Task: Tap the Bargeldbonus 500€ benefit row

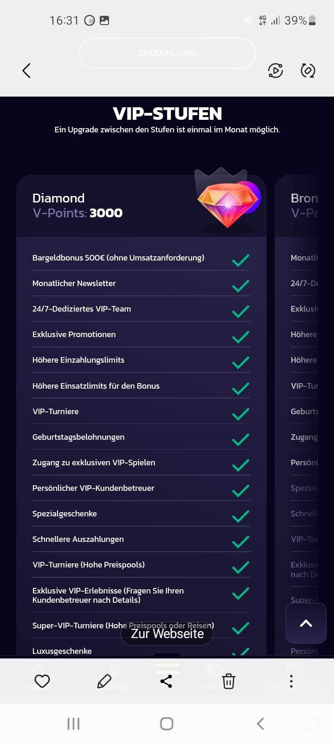Action: click(x=118, y=258)
